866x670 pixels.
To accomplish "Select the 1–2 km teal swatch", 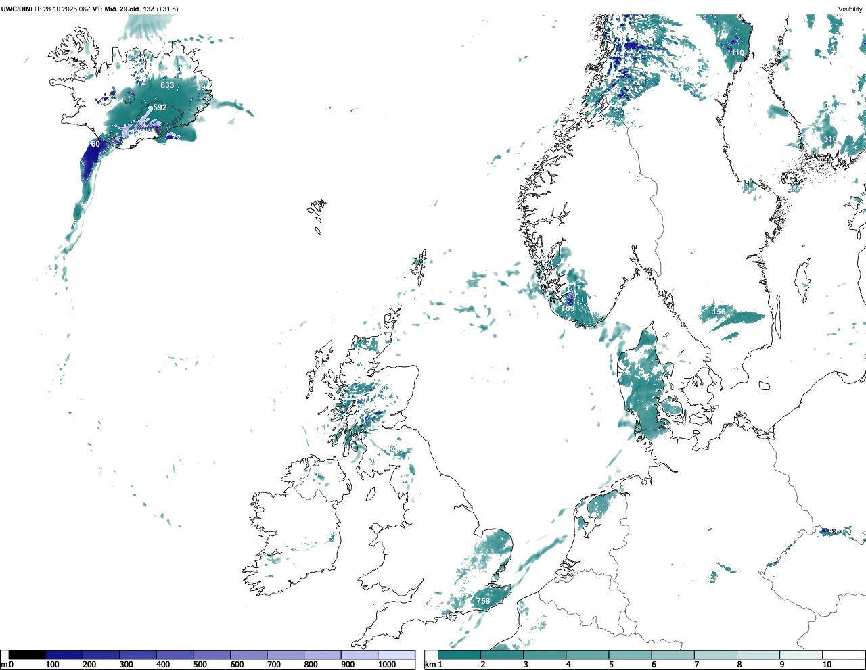I will [x=459, y=655].
